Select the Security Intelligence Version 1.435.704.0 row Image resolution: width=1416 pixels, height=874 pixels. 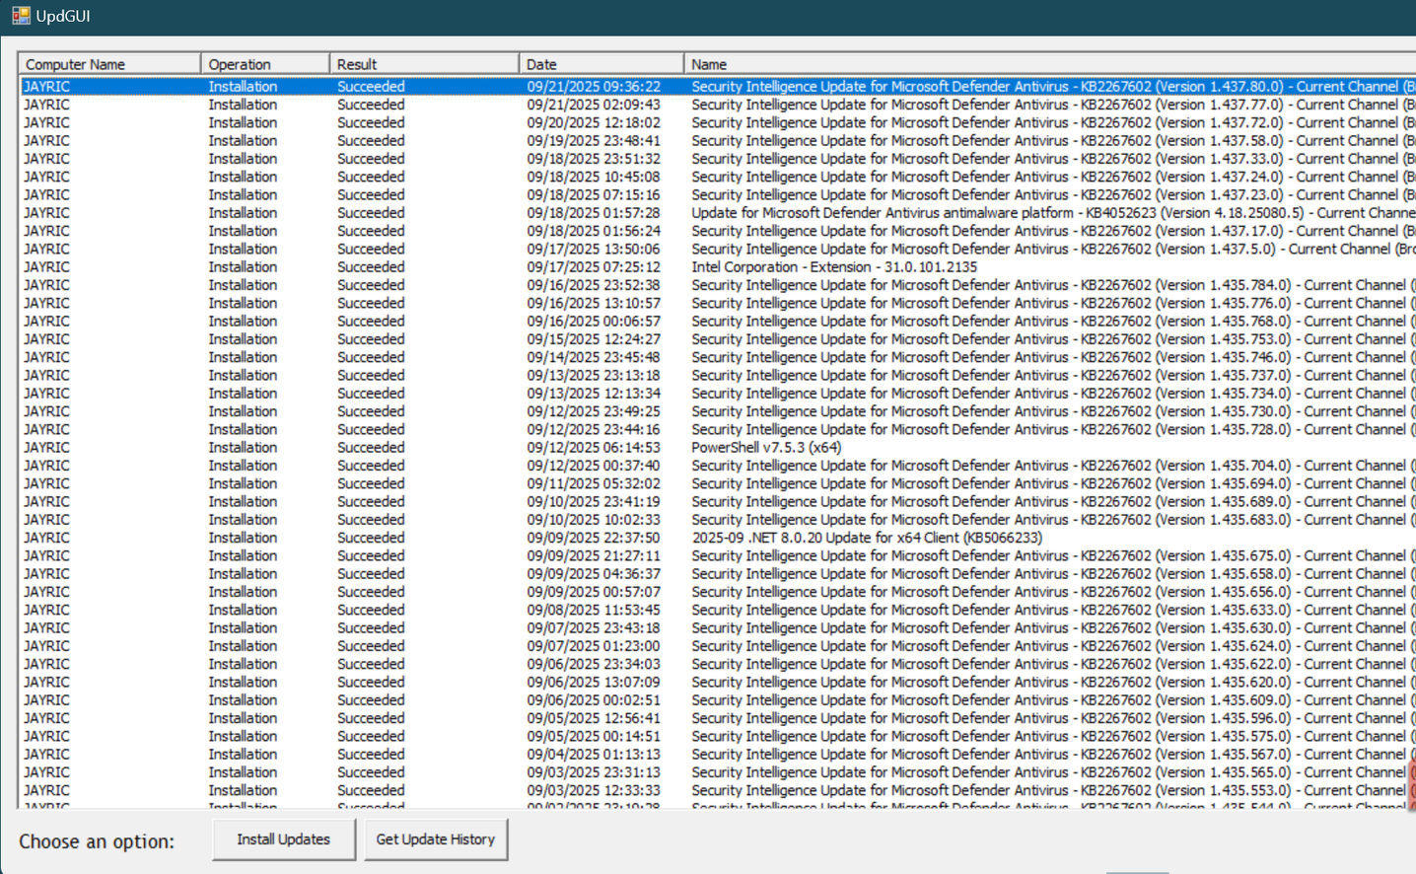(x=986, y=466)
